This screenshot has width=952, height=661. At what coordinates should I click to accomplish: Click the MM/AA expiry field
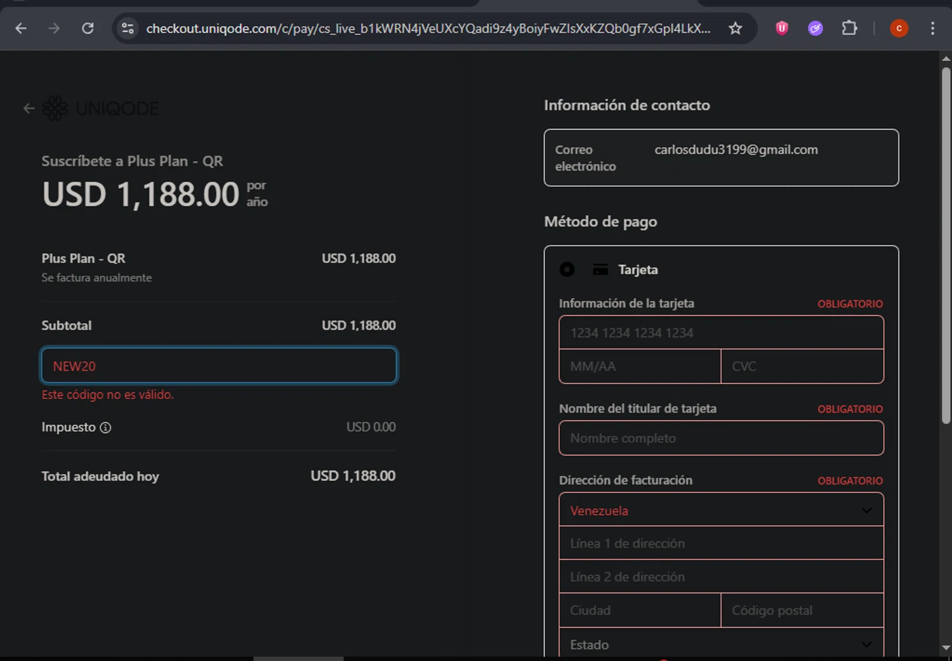(x=640, y=366)
